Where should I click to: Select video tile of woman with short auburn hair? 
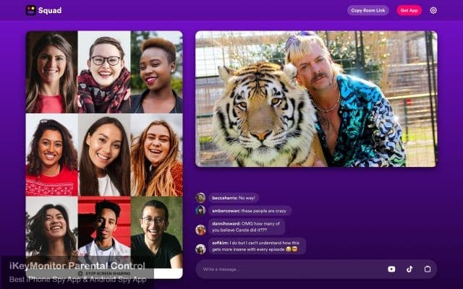[x=156, y=72]
